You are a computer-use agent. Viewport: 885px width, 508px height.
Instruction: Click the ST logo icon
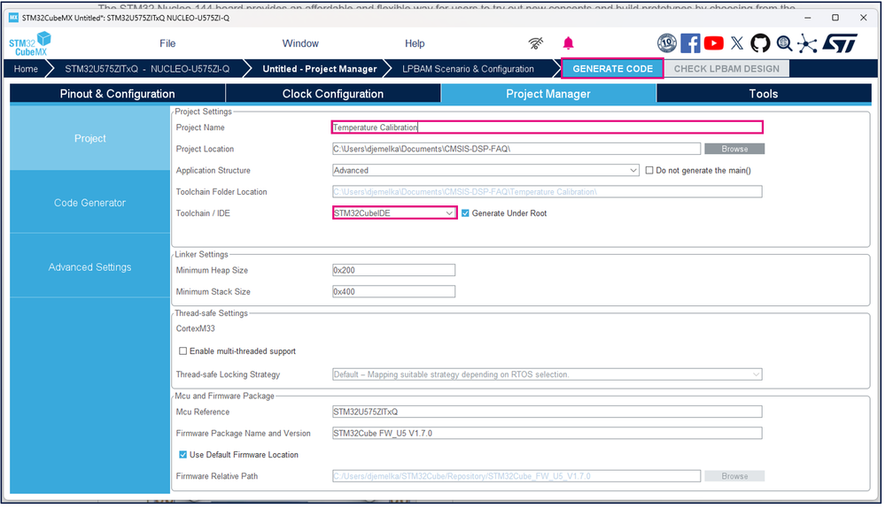pos(840,43)
